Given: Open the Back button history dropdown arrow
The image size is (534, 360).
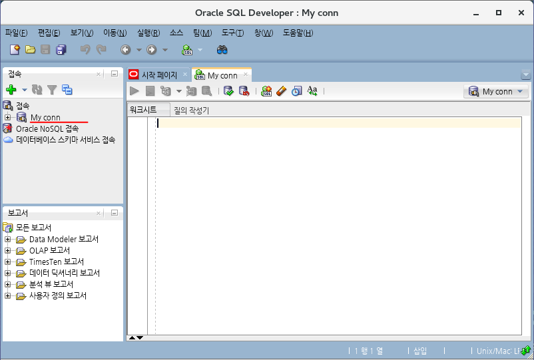Looking at the screenshot, I should (139, 50).
